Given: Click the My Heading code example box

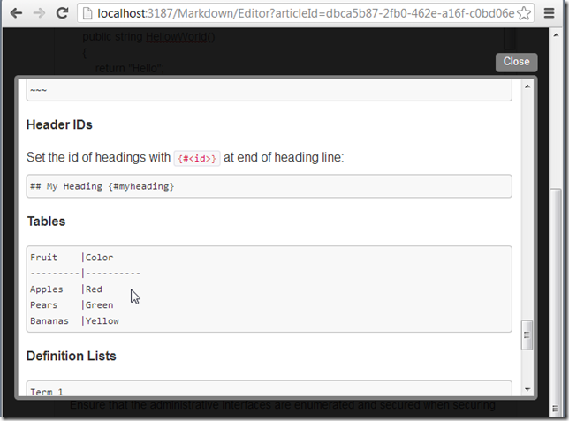Looking at the screenshot, I should [x=269, y=186].
